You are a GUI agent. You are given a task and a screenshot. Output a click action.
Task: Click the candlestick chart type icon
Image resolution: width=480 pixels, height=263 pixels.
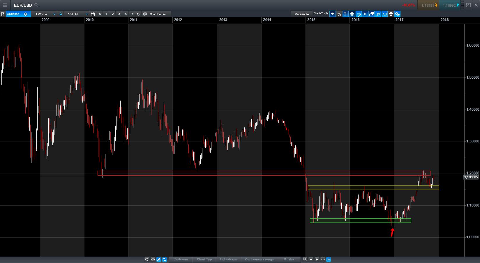pos(365,14)
